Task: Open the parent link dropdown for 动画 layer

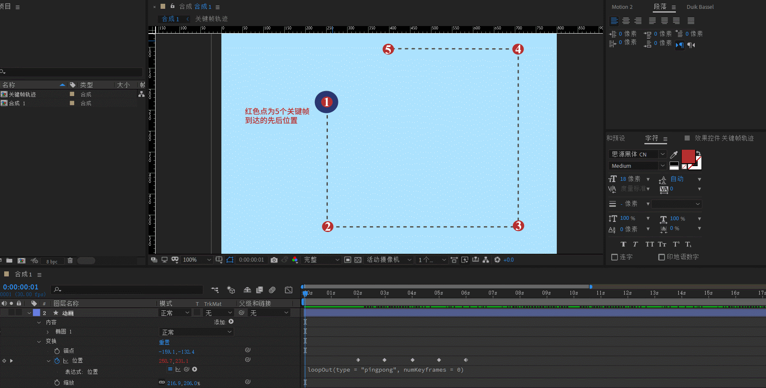Action: 270,313
